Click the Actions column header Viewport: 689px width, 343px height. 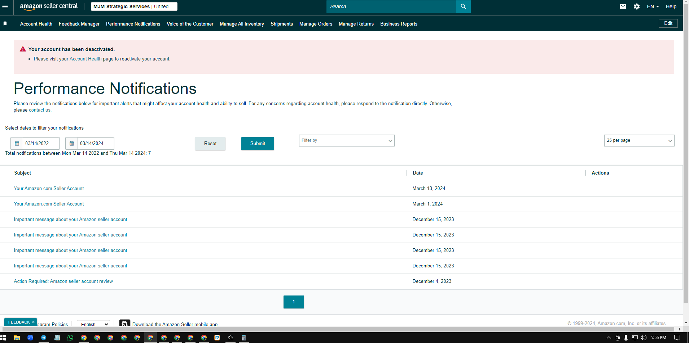coord(600,173)
